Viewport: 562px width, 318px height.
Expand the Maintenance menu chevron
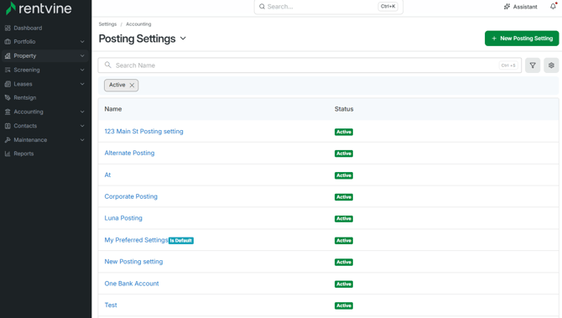[x=82, y=140]
